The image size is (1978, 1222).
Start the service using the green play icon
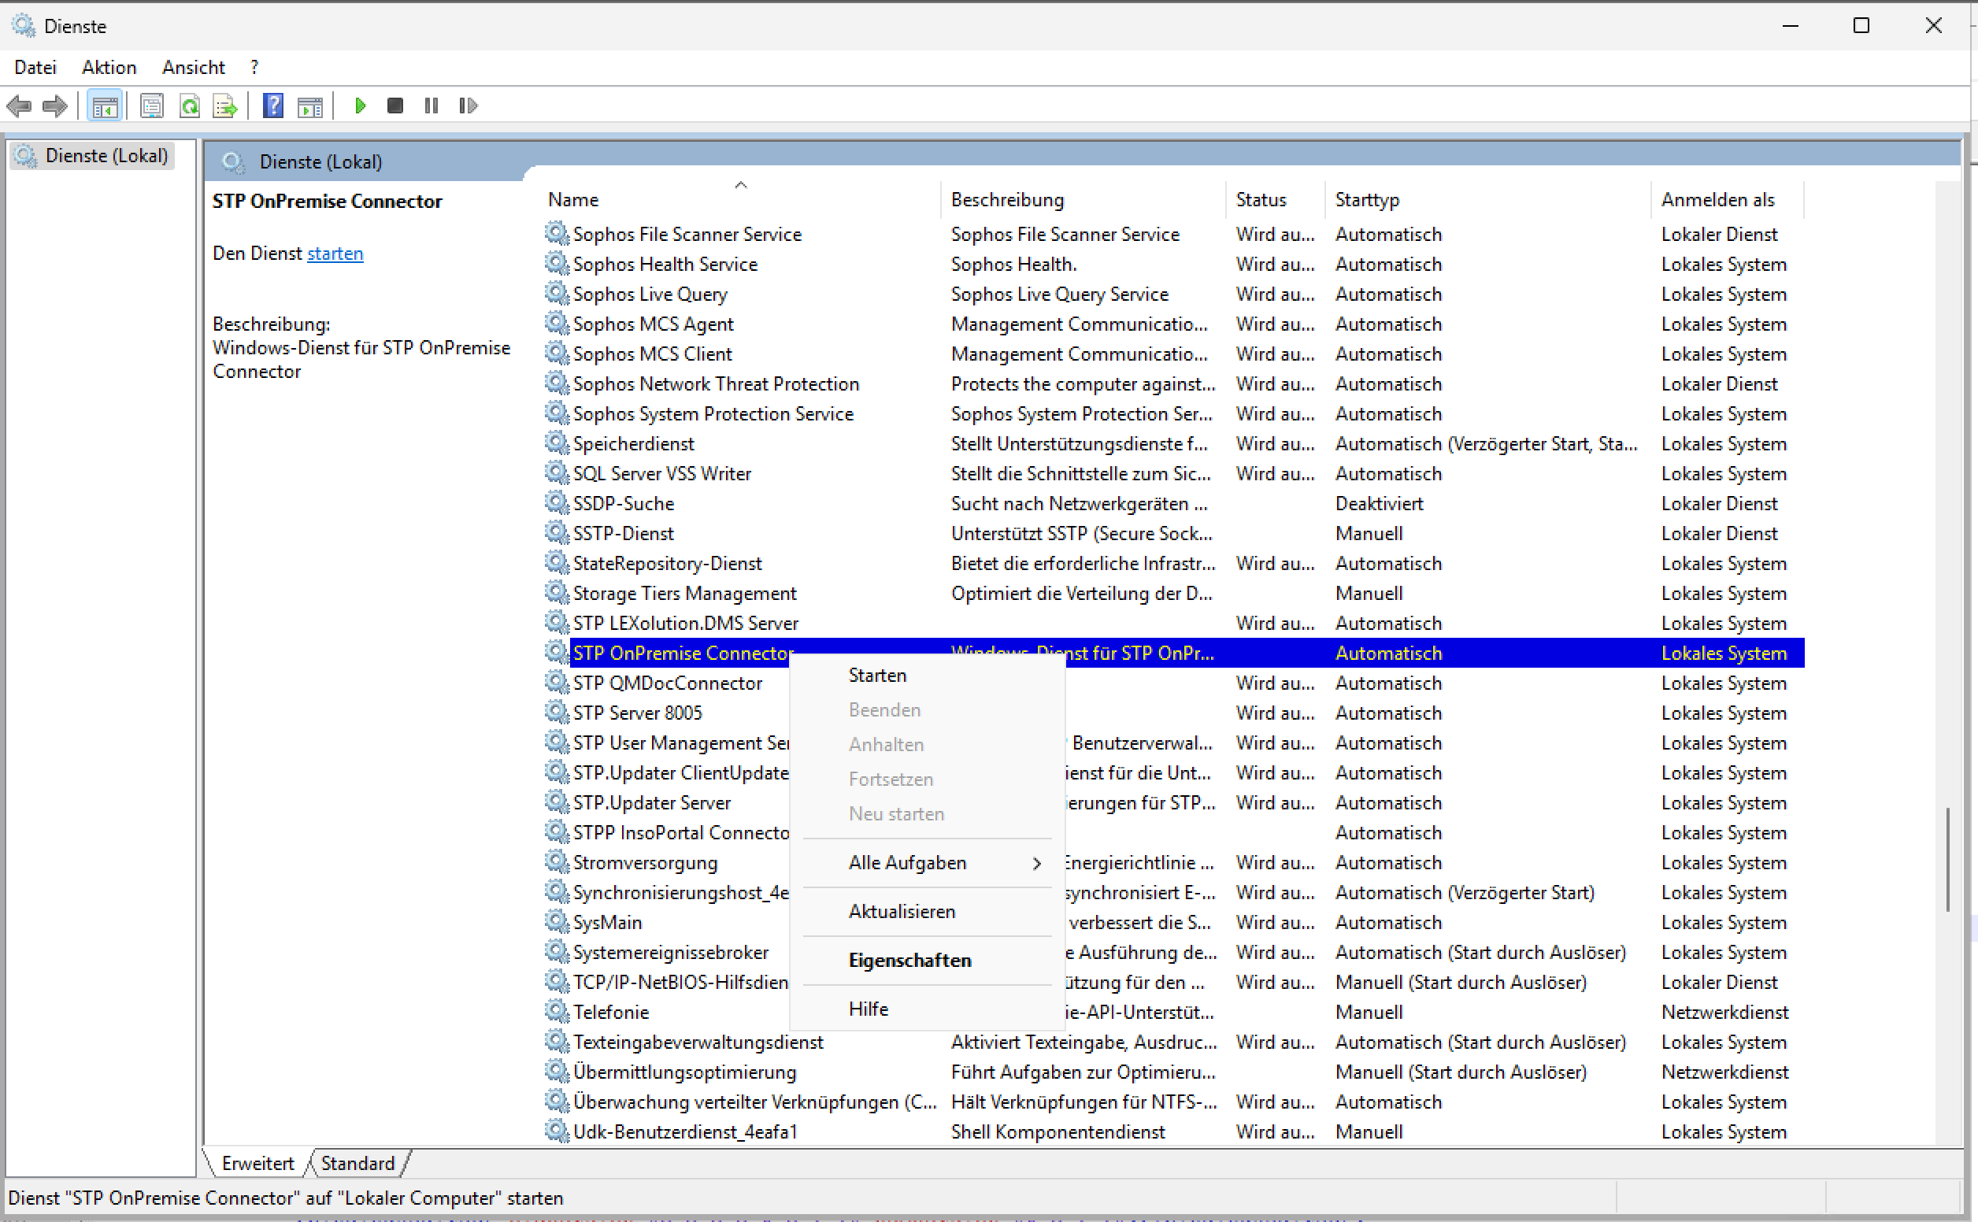pos(360,105)
